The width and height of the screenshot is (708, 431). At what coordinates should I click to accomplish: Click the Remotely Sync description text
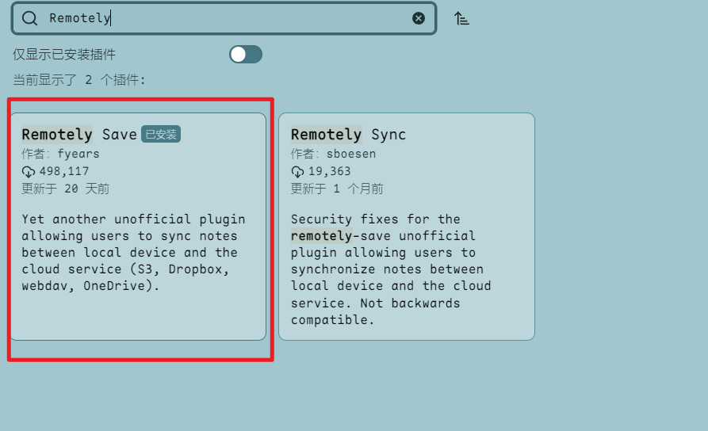[391, 269]
